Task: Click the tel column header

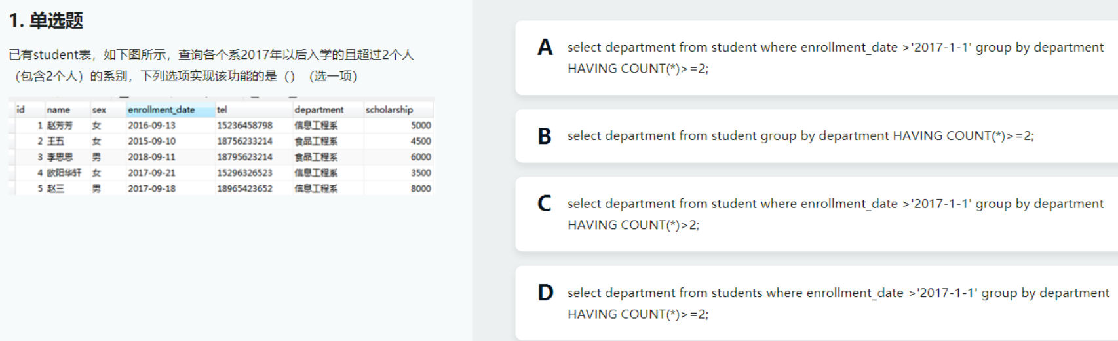Action: 222,110
